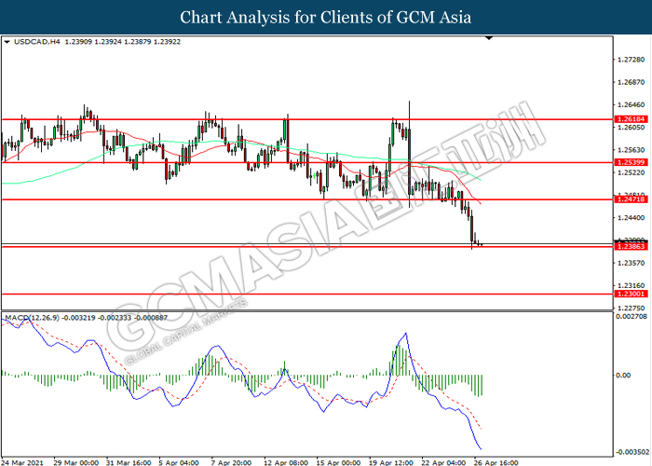Click the 1.23001 red price label

coord(632,295)
